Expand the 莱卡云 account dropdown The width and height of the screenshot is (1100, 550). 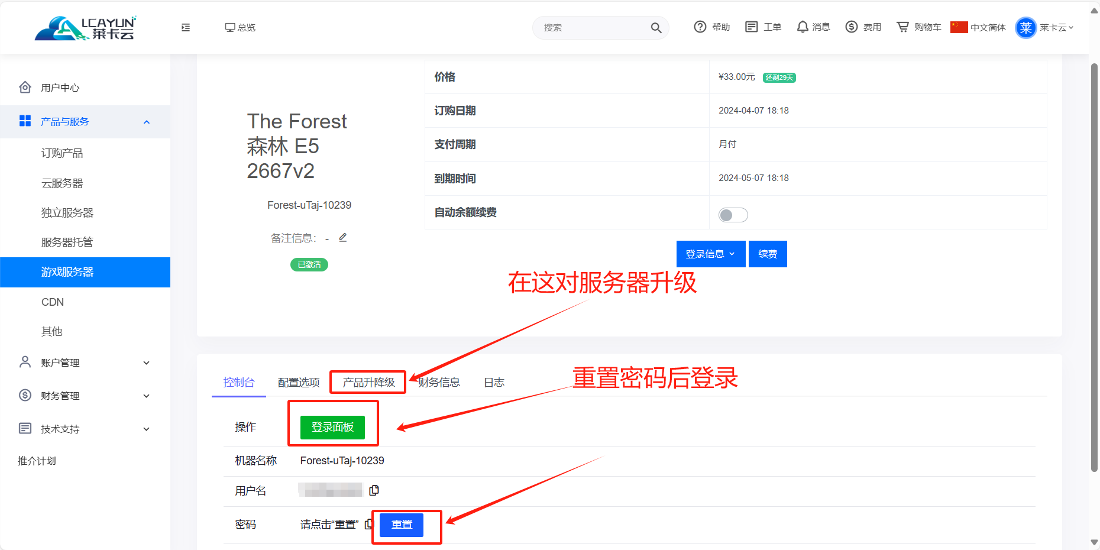1057,27
